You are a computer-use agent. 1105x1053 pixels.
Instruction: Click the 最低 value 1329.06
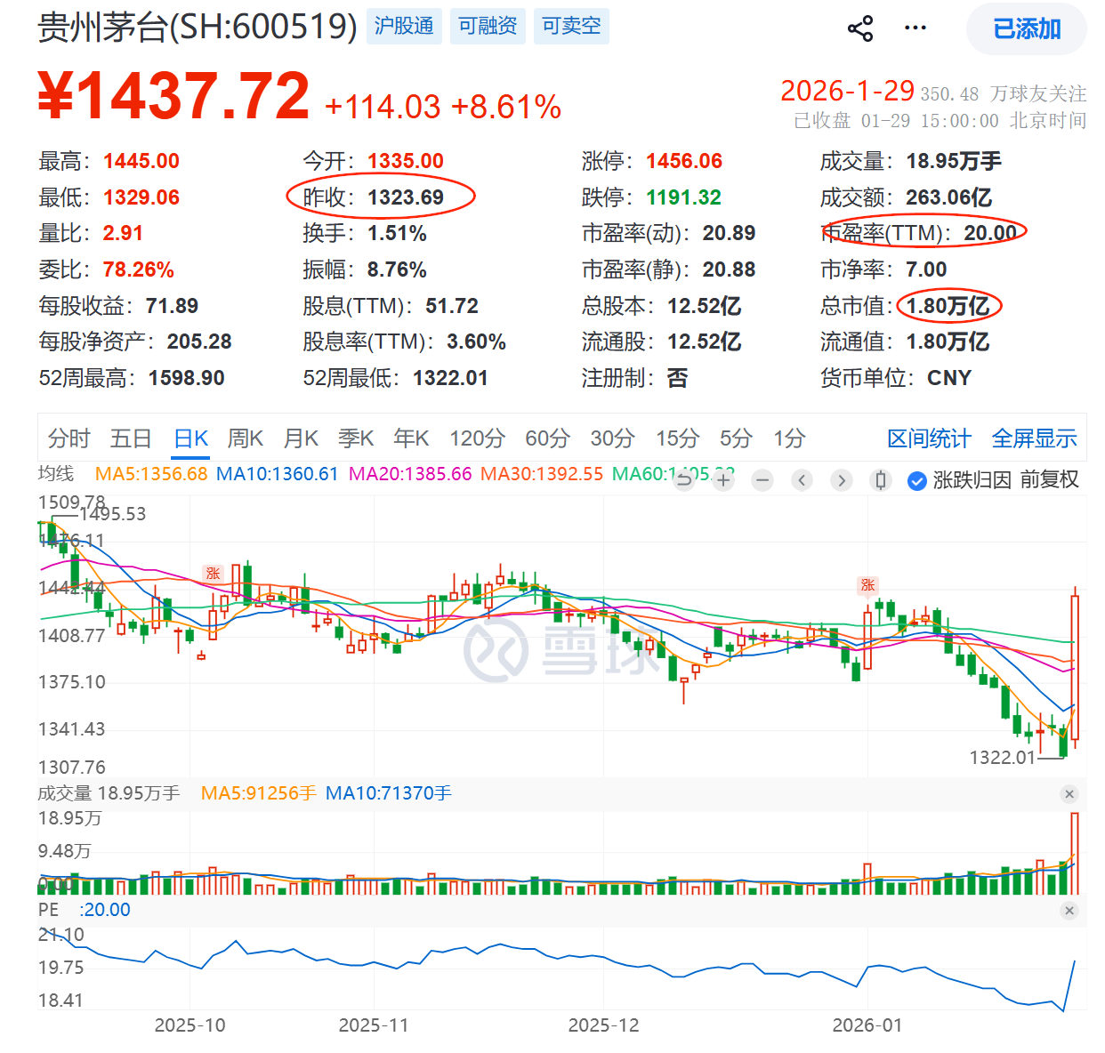click(x=141, y=197)
